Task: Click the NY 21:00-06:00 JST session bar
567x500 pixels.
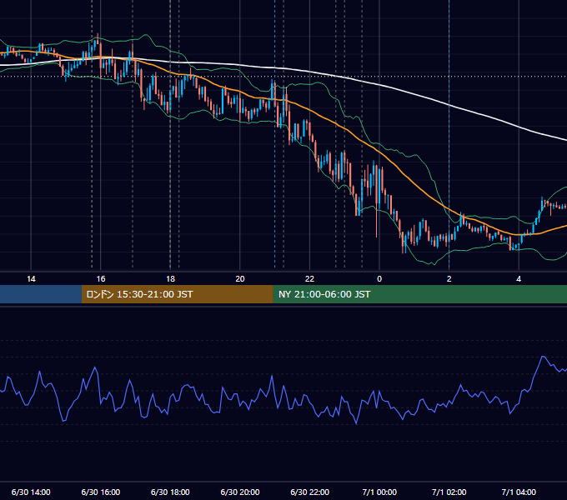Action: click(419, 294)
